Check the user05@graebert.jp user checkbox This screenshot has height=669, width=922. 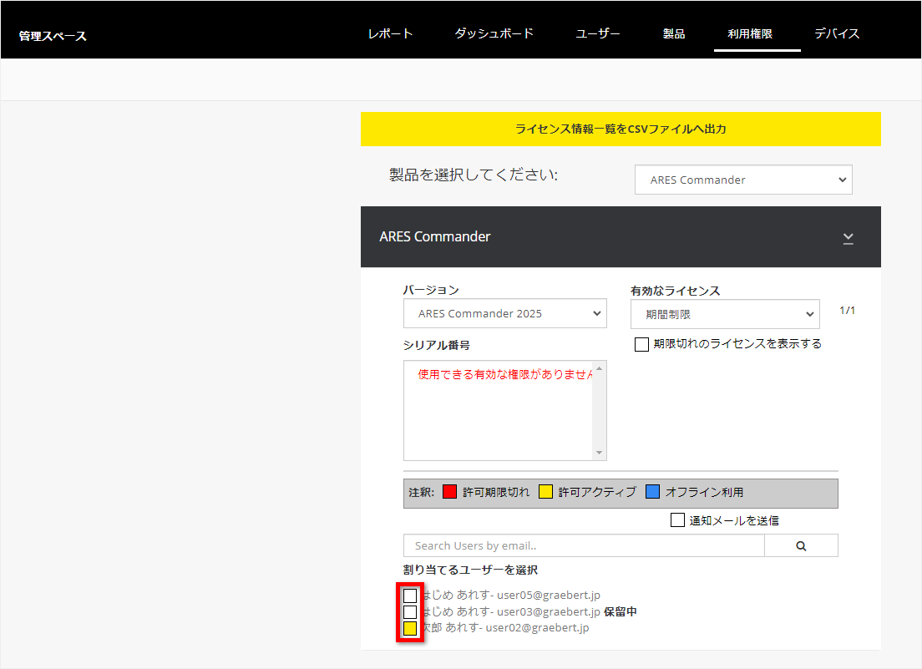pyautogui.click(x=410, y=596)
